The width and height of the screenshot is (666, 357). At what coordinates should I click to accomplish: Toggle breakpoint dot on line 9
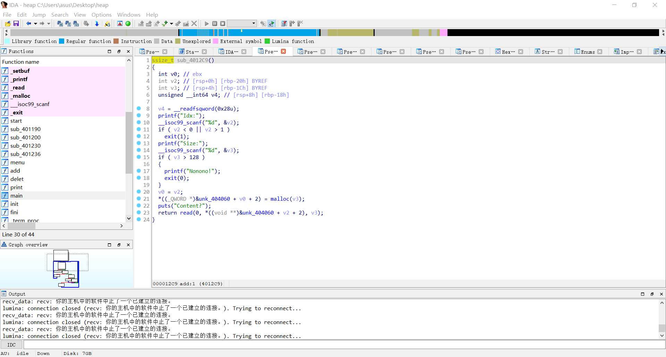tap(139, 115)
